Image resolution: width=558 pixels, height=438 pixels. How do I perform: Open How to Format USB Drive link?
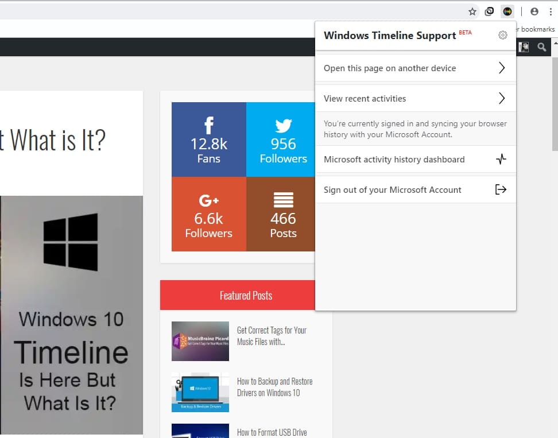point(272,432)
